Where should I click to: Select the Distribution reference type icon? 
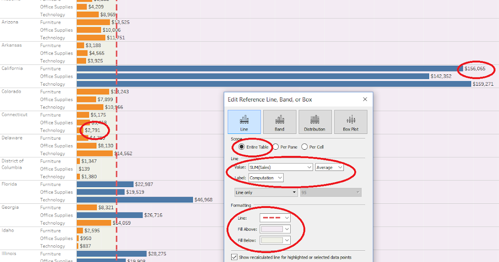point(315,121)
